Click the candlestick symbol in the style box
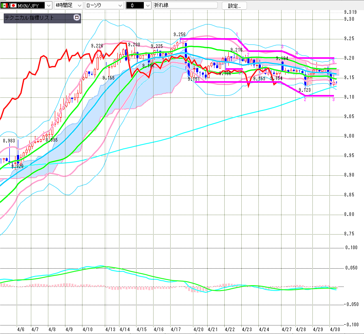364x334 pixels. [133, 5]
